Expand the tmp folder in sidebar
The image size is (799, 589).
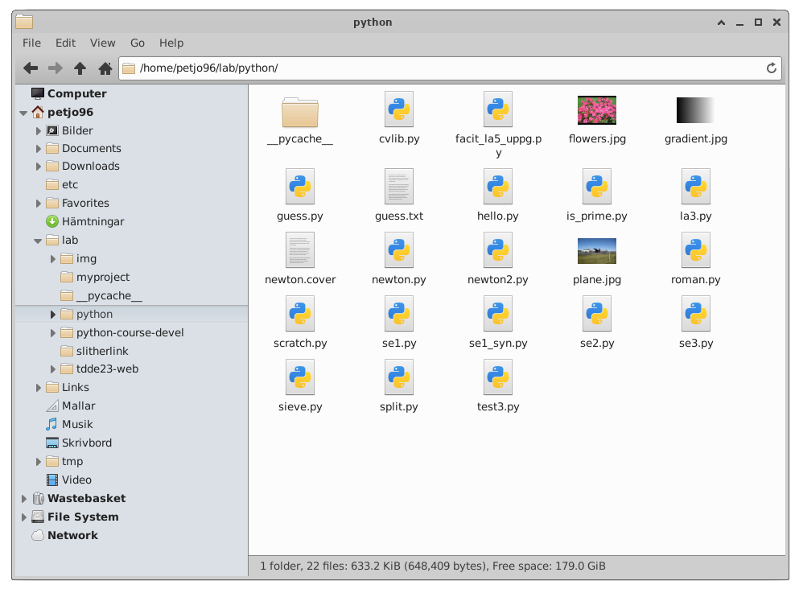(x=38, y=462)
